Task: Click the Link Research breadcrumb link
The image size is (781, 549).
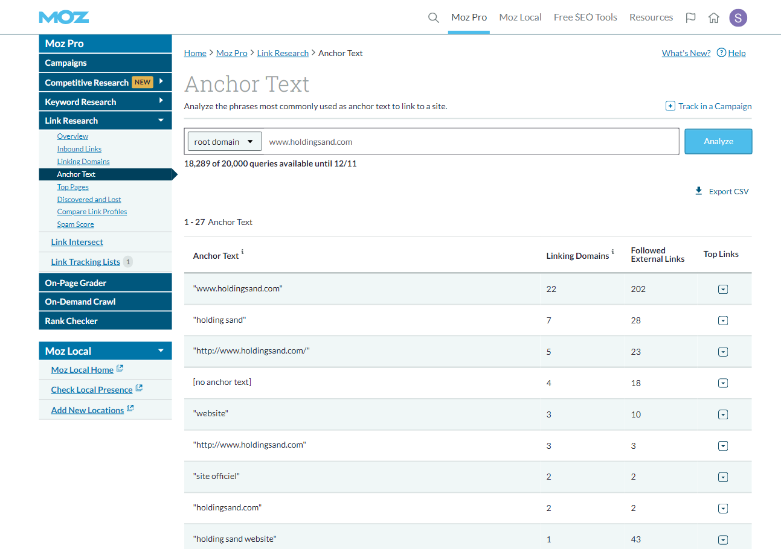Action: click(283, 53)
